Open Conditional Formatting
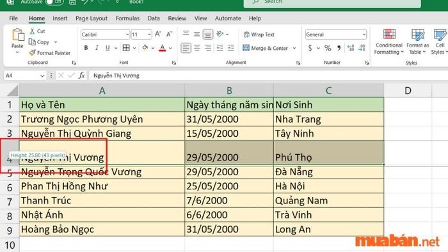 point(389,42)
